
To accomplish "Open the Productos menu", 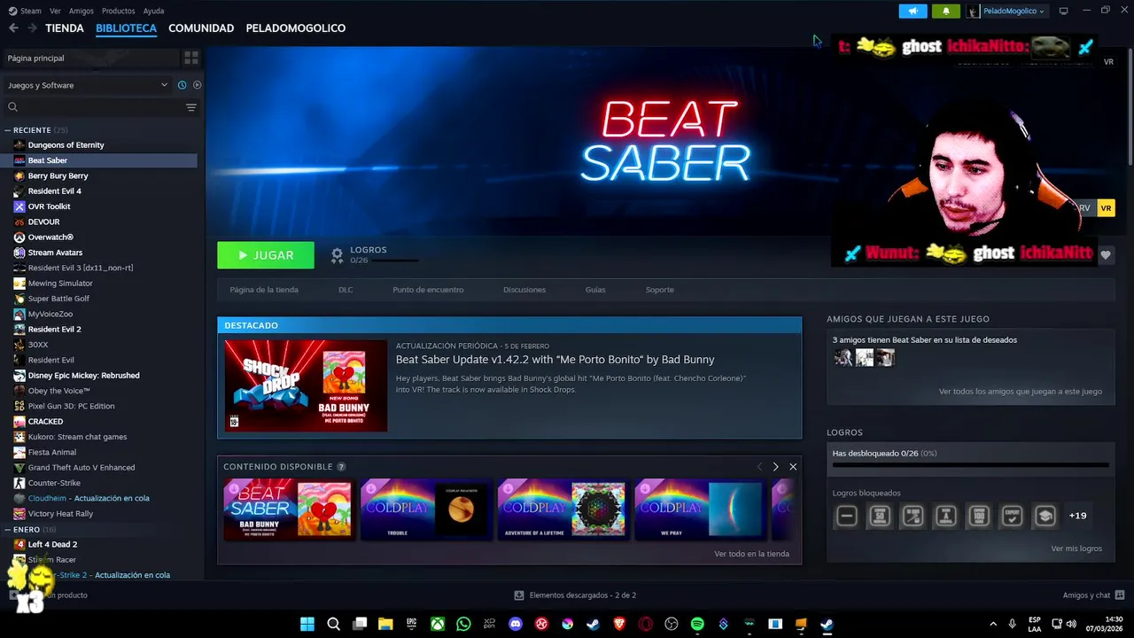I will pos(118,11).
